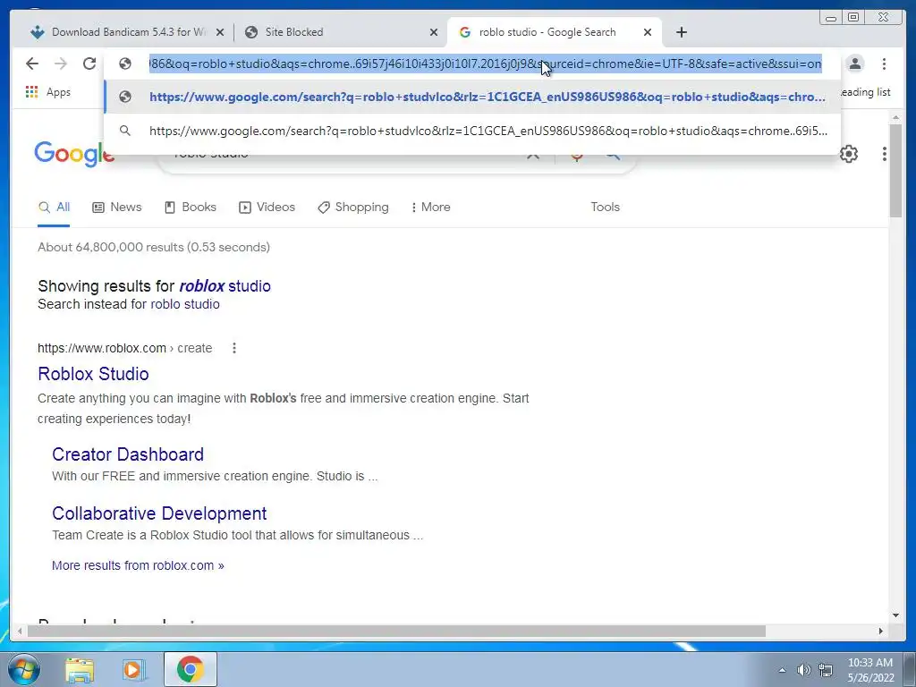Screen dimensions: 916x687
Task: Filter results by Shopping
Action: click(x=352, y=208)
